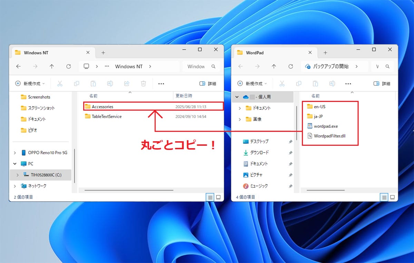Image resolution: width=414 pixels, height=263 pixels.
Task: Sort by 名前 column in Windows NT window
Action: [93, 95]
